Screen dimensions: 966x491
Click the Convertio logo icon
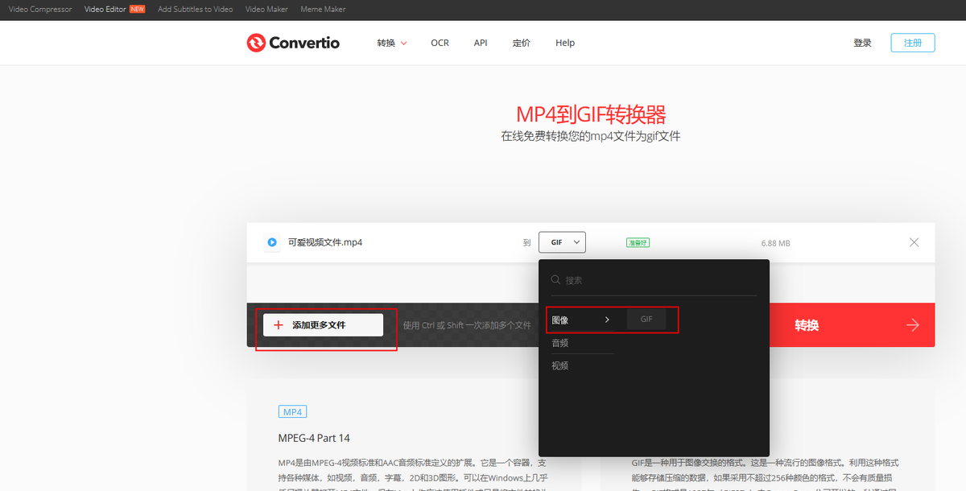(x=256, y=43)
